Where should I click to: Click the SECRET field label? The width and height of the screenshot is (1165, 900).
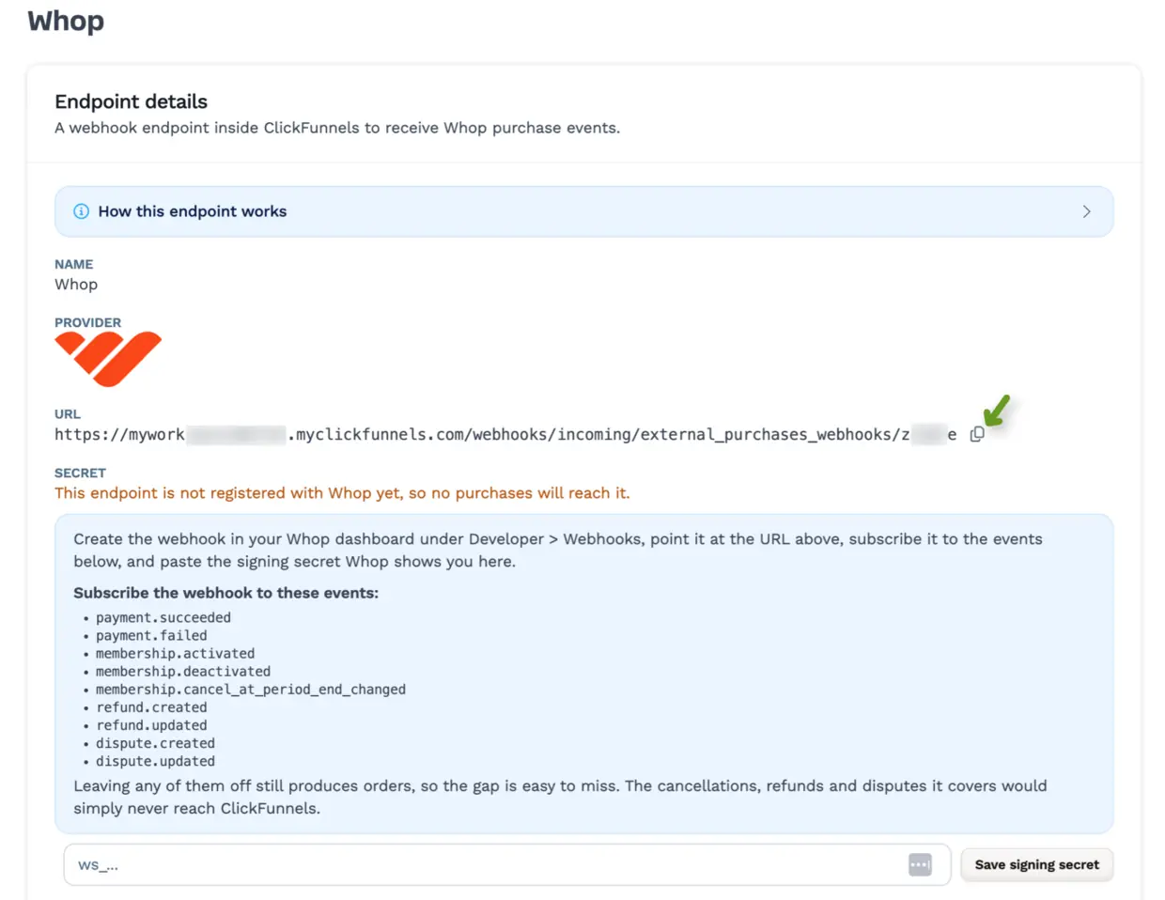pos(80,473)
